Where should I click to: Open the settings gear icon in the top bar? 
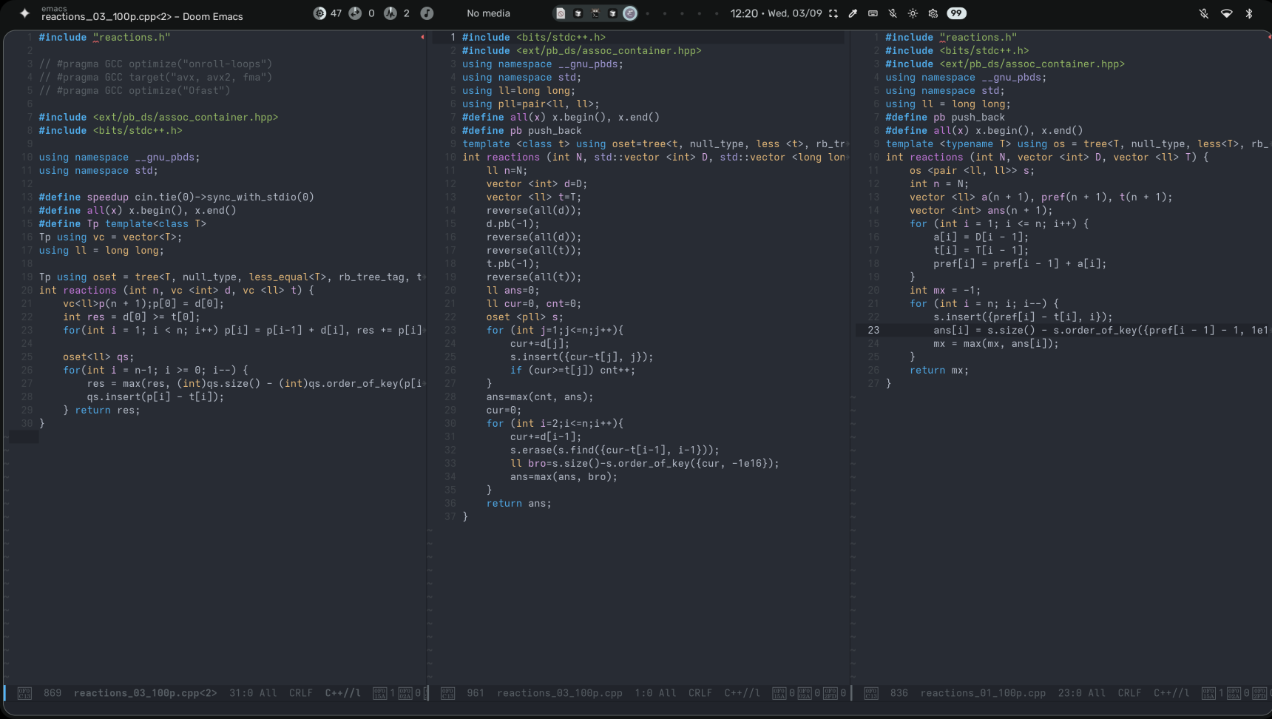point(933,13)
